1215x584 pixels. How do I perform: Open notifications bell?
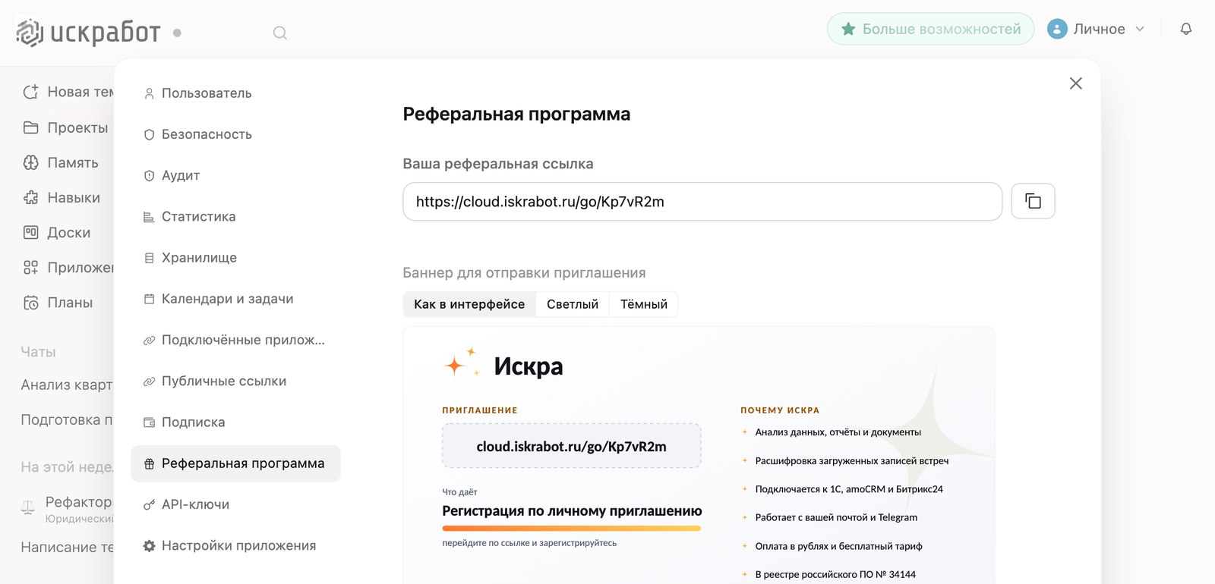[x=1186, y=29]
